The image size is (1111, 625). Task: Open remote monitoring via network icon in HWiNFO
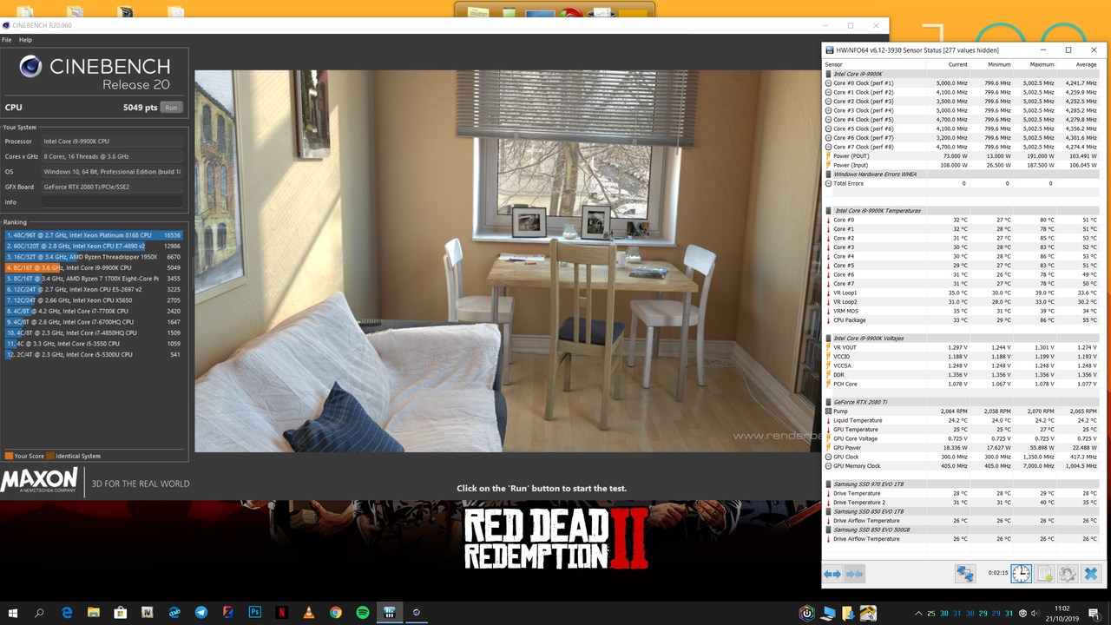click(x=964, y=573)
